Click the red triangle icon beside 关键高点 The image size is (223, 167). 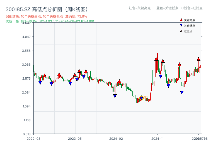(x=181, y=20)
